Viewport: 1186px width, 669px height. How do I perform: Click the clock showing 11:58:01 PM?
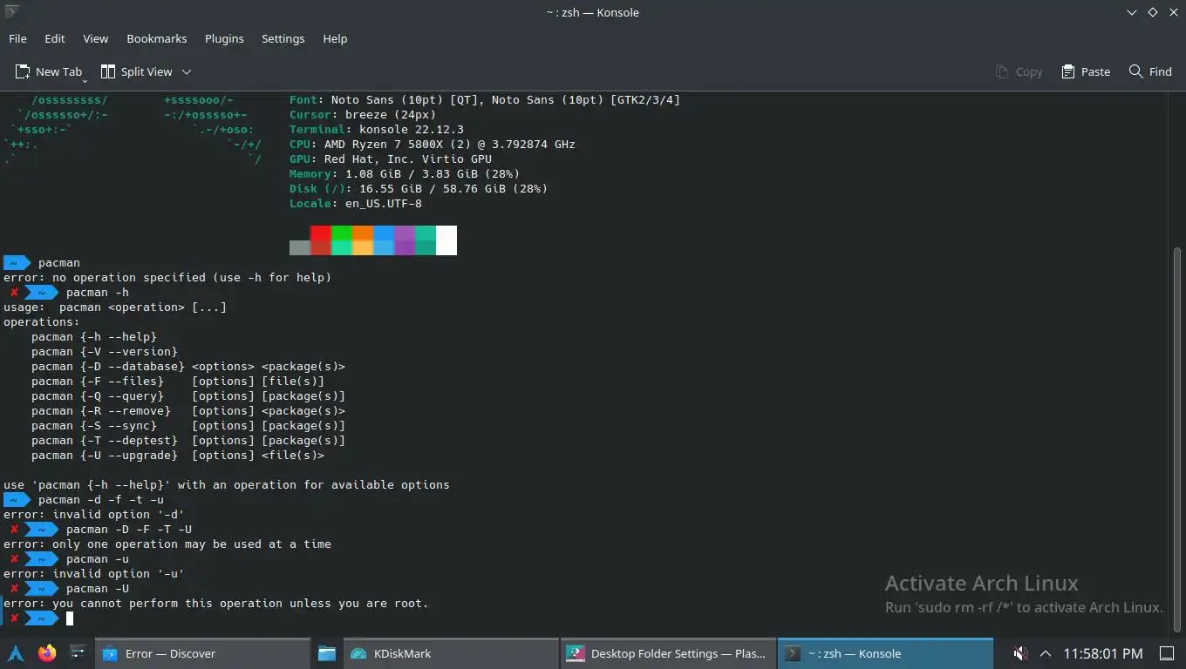(1102, 653)
